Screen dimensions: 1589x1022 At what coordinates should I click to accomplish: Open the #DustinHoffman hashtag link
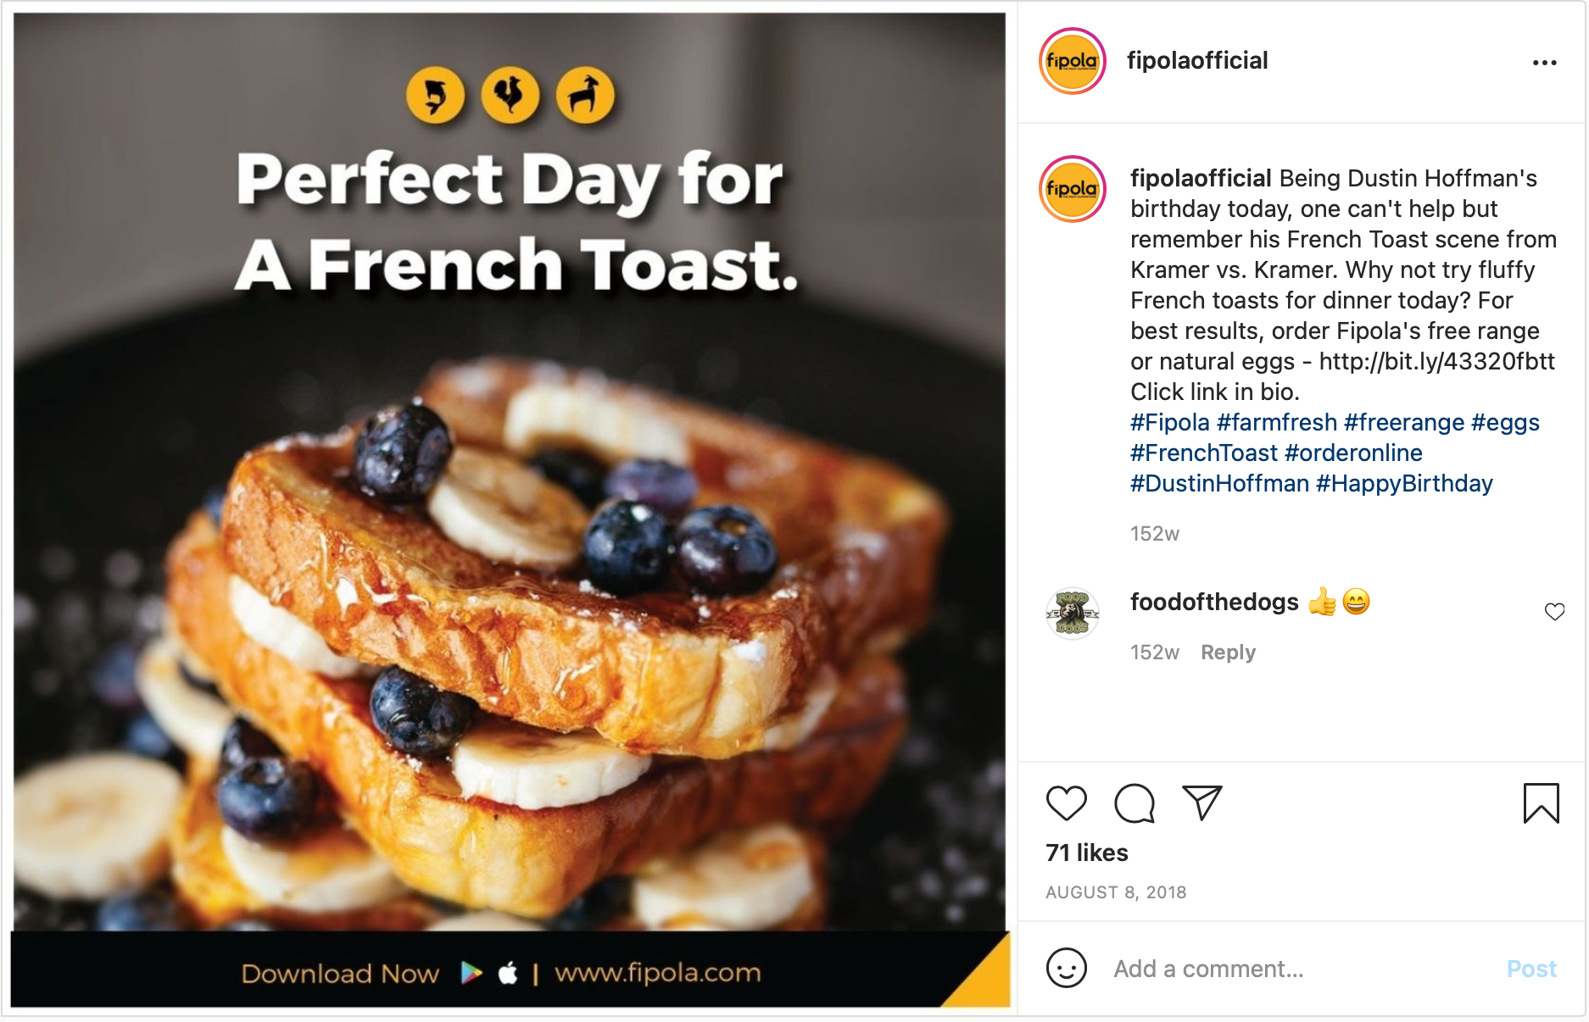pos(1219,483)
